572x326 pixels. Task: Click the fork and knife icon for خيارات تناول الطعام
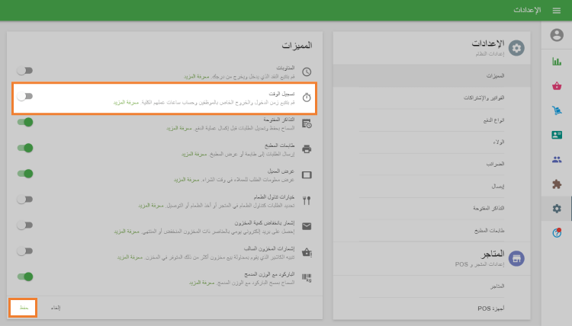[x=307, y=200]
